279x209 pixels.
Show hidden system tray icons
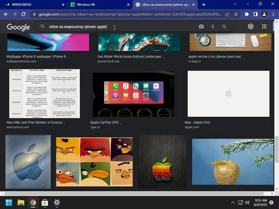click(x=233, y=202)
